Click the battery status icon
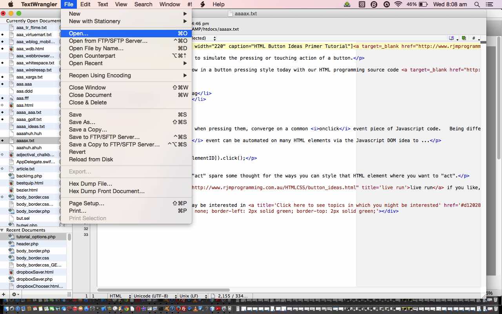Viewport: 502px width, 314px height. [x=423, y=4]
